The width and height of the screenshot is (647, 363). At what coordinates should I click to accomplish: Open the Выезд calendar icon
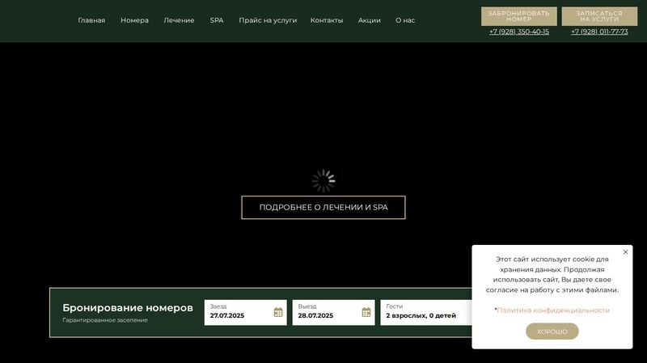click(x=366, y=312)
